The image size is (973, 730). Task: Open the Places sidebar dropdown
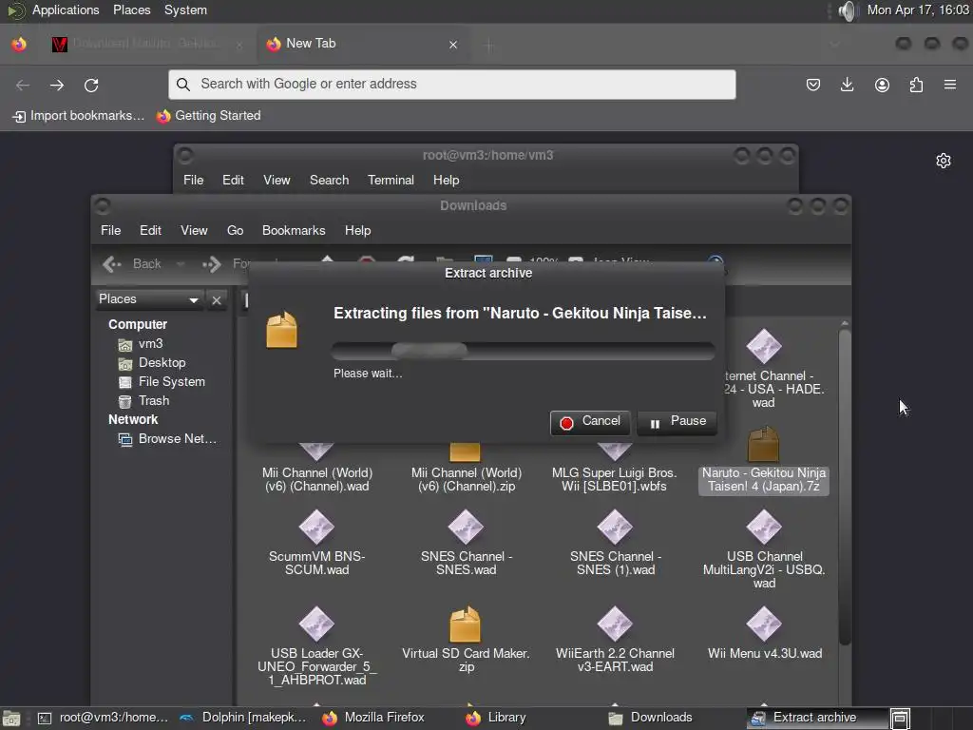coord(149,299)
